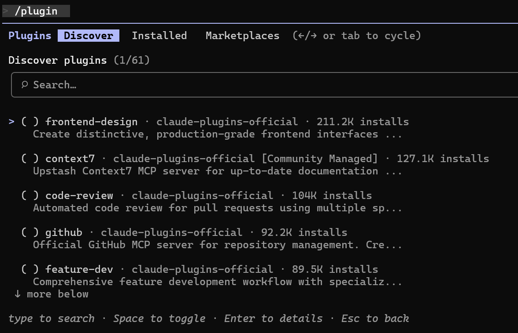Viewport: 518px width, 333px height.
Task: Click 'claude-plugins-official' on the frontend-design row
Action: pos(227,122)
